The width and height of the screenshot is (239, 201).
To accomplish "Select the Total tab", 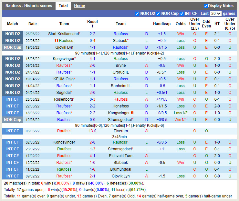I will (x=63, y=6).
